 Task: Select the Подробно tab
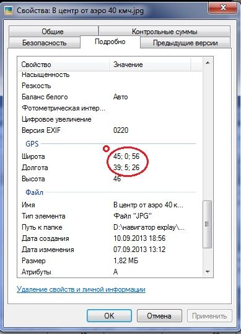click(x=110, y=42)
